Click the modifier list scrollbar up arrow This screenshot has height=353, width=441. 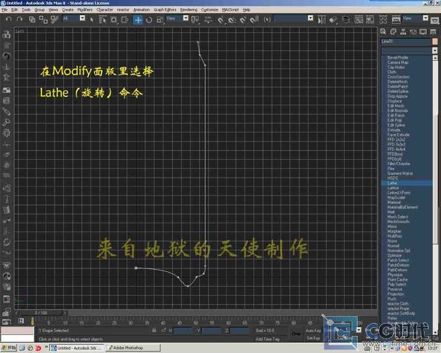pyautogui.click(x=435, y=57)
